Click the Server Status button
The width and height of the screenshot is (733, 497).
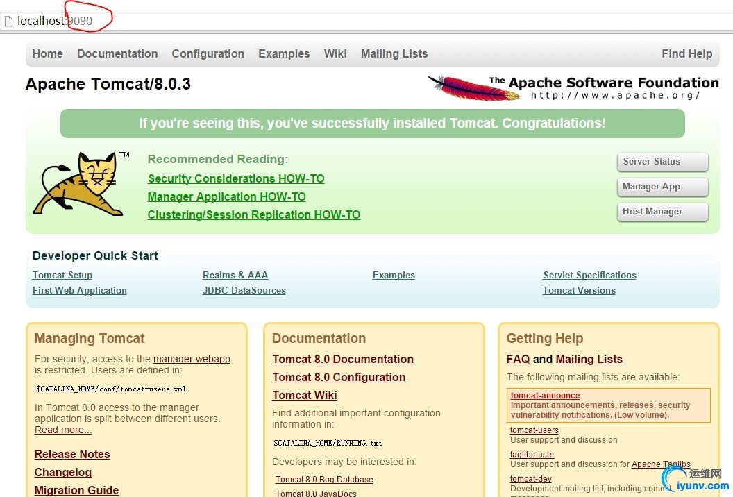[x=662, y=162]
